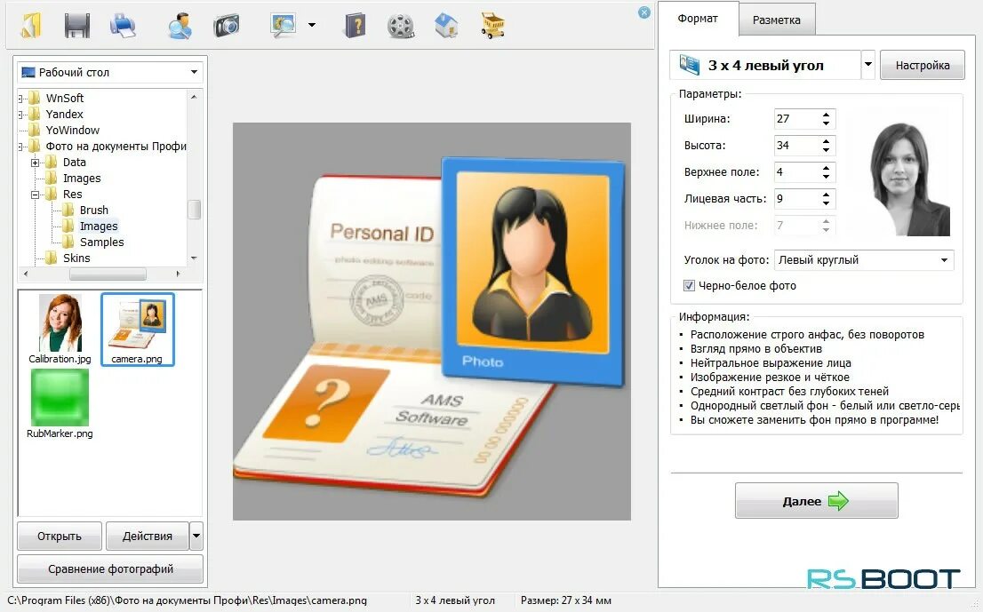Select Фото на документы Профи folder

[x=116, y=146]
